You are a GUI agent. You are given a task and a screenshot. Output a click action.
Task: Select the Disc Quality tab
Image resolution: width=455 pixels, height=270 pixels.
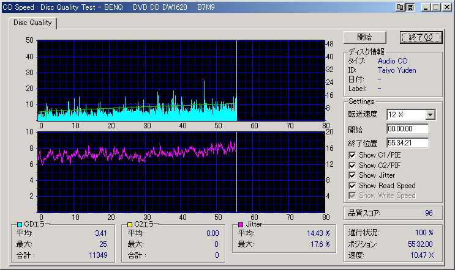[34, 23]
